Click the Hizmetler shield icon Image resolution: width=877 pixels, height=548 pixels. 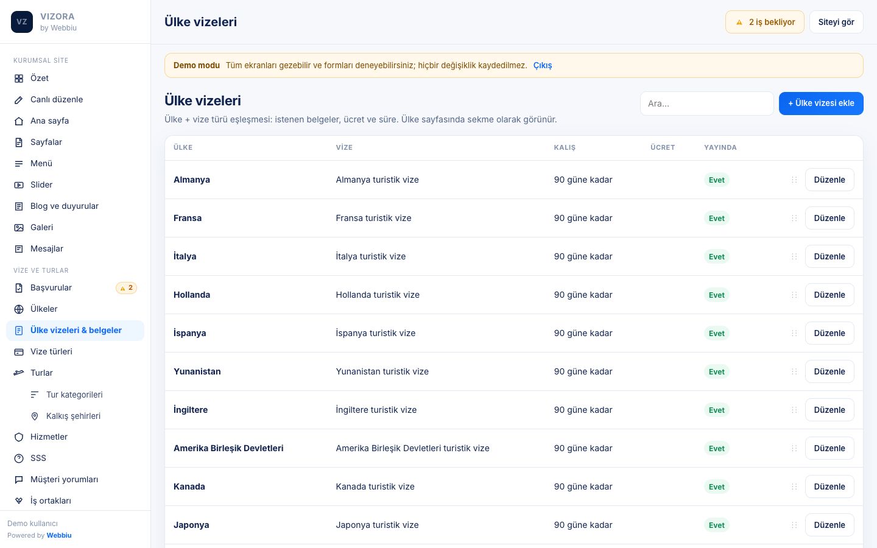click(x=19, y=437)
